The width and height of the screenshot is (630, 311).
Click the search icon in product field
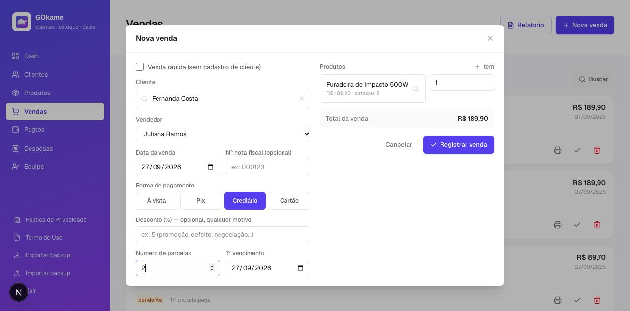pos(416,89)
